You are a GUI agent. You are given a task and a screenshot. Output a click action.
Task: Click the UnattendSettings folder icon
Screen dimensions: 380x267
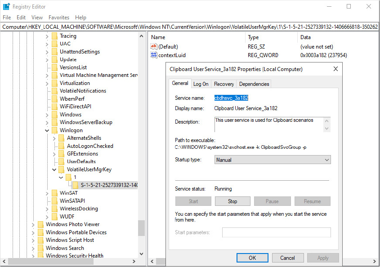click(x=55, y=52)
